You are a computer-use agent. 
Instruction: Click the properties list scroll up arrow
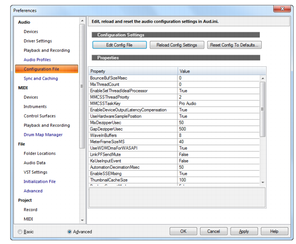click(x=263, y=78)
